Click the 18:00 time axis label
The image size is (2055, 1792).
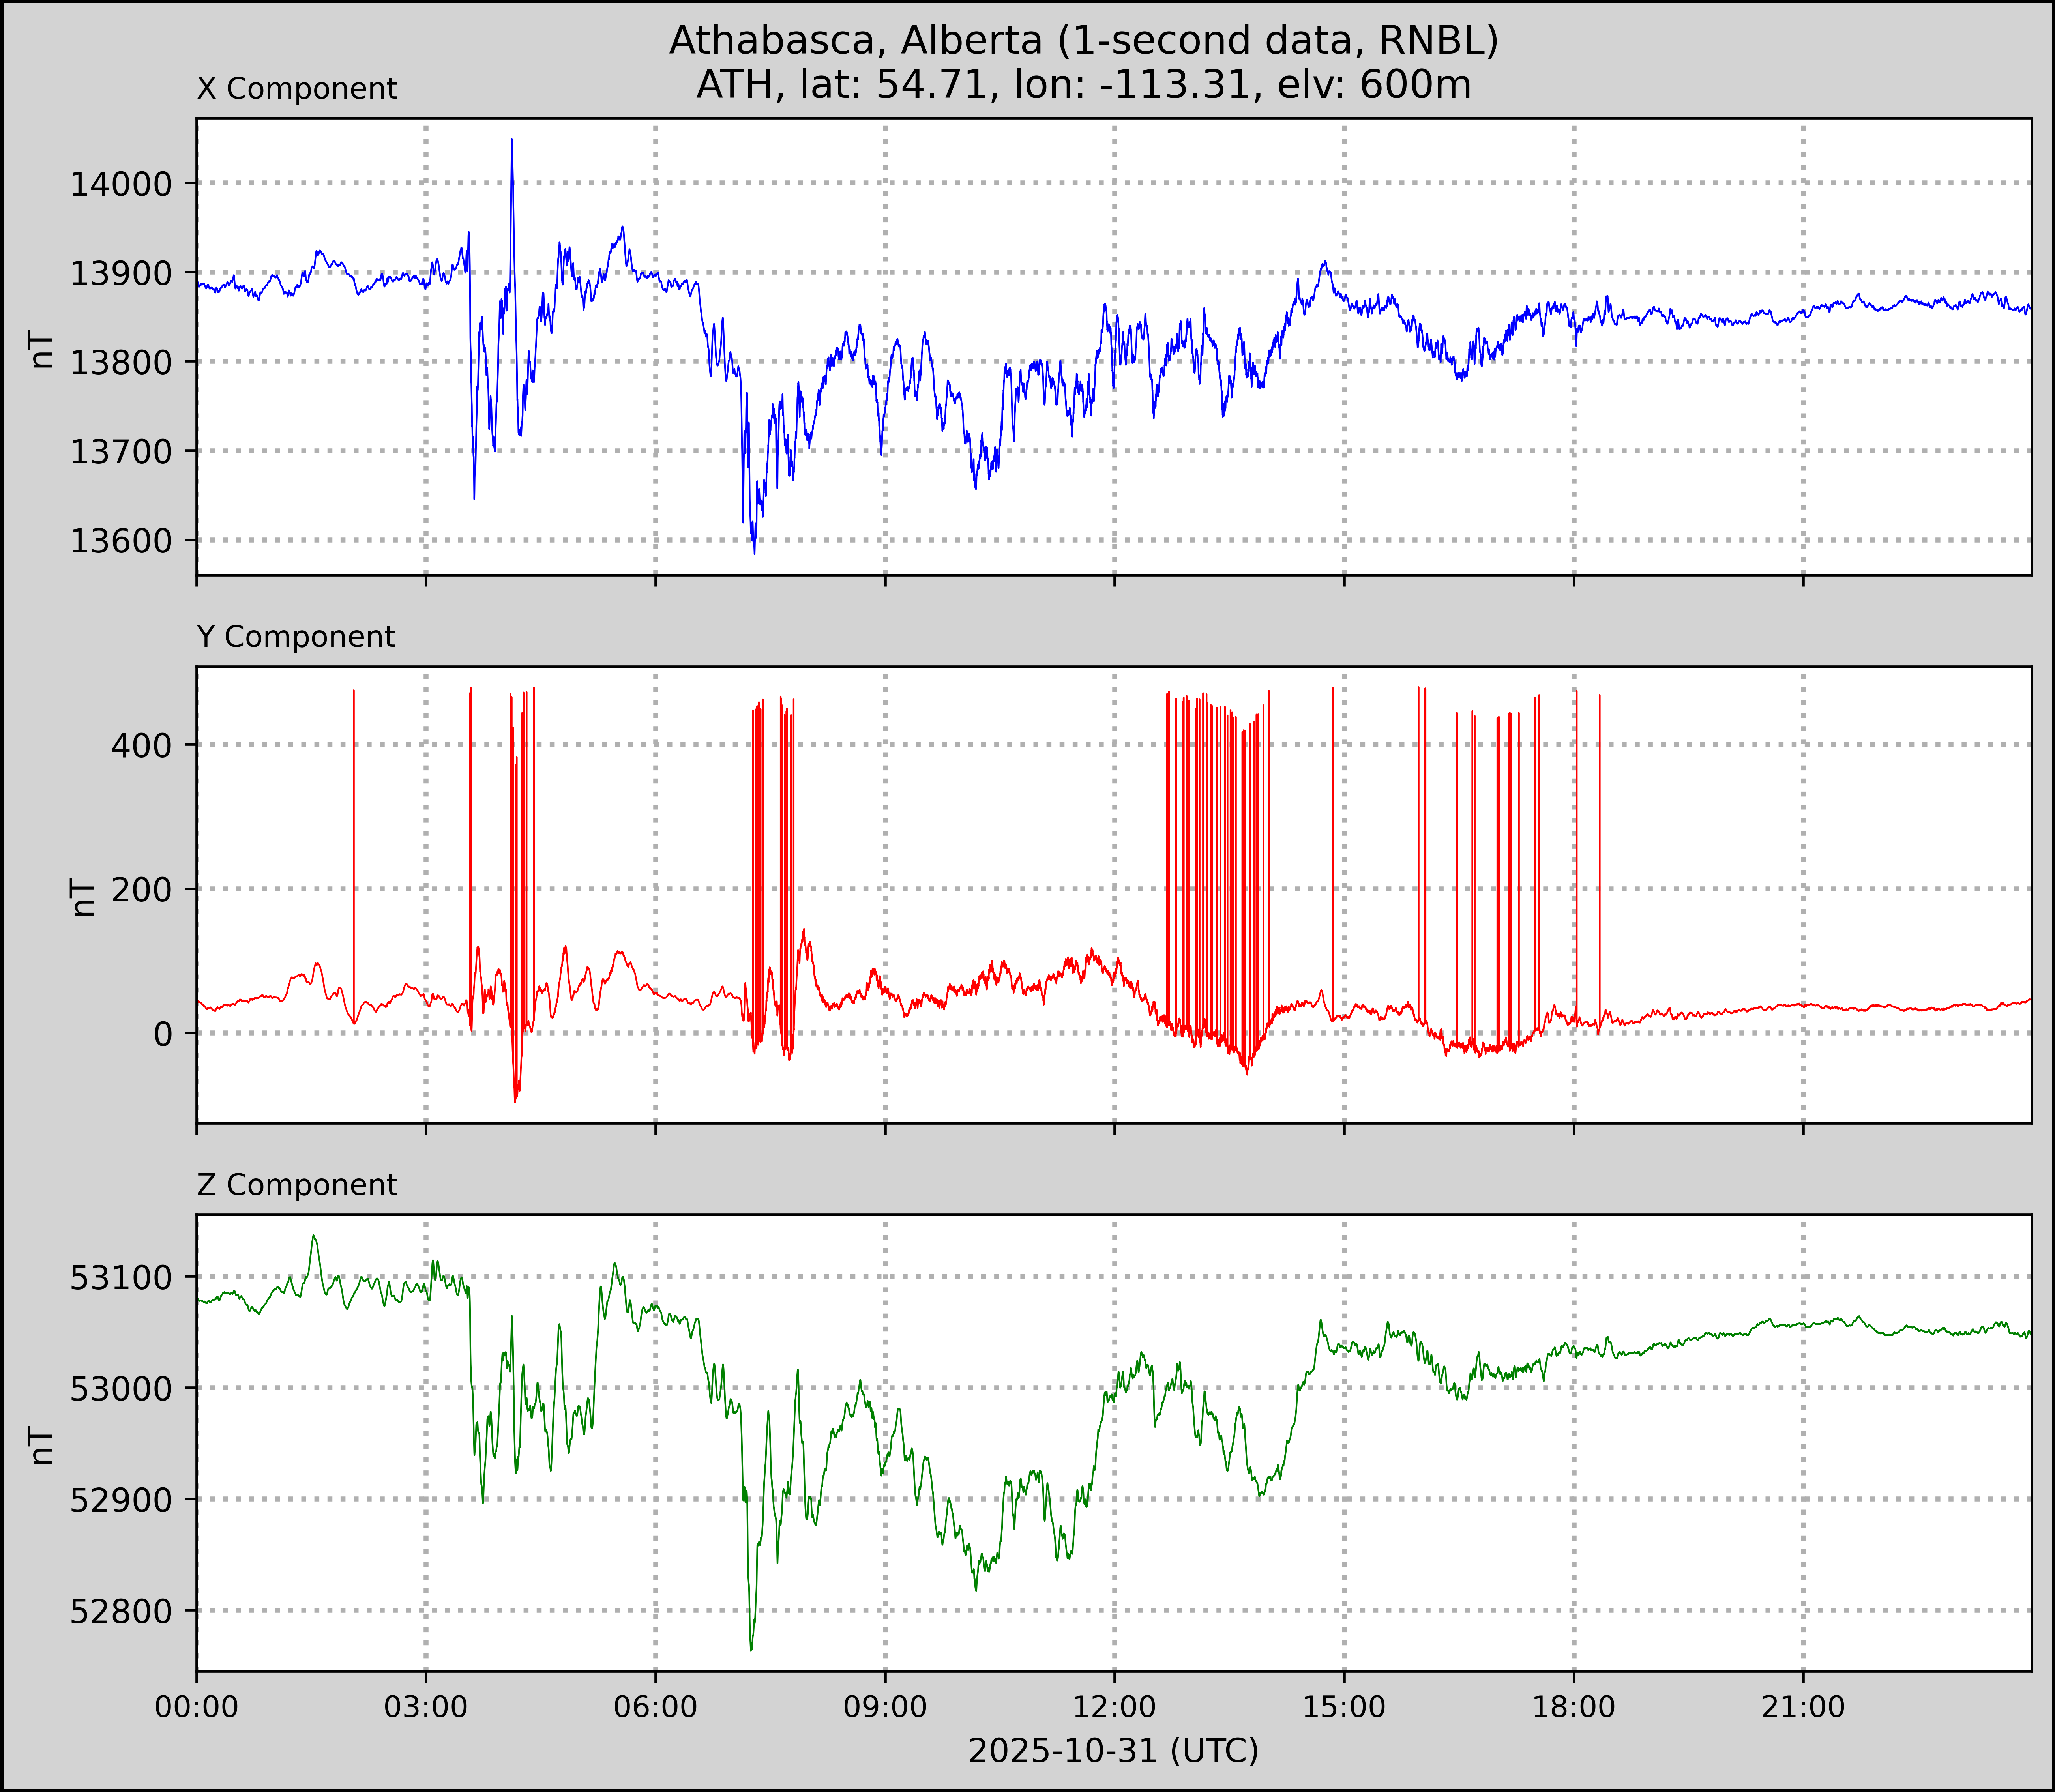pyautogui.click(x=1573, y=1707)
